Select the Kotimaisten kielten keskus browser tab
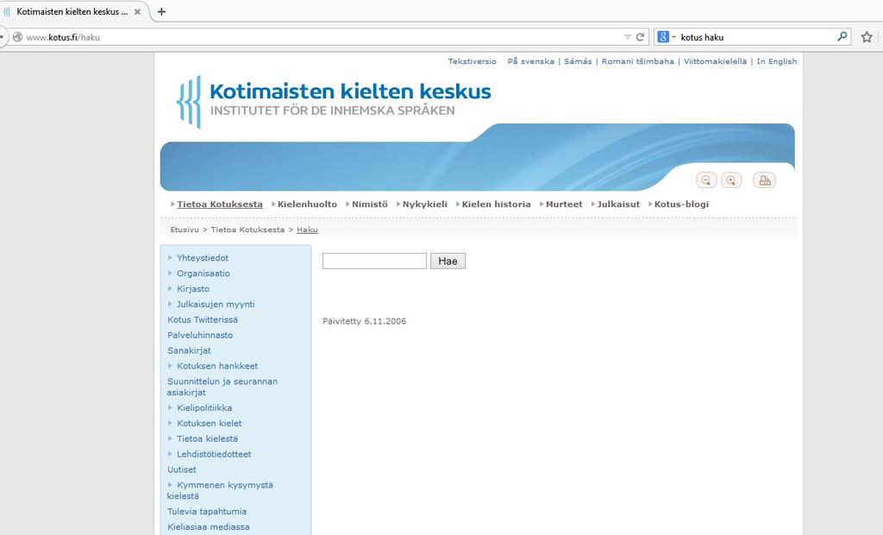 click(72, 11)
